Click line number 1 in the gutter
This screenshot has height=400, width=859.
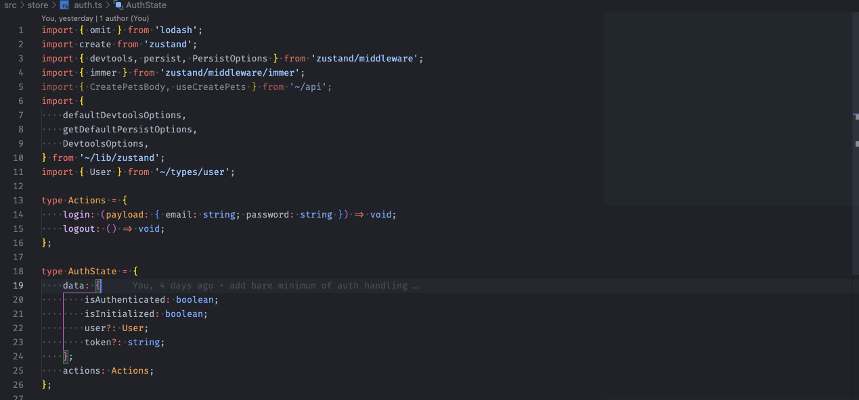point(21,30)
